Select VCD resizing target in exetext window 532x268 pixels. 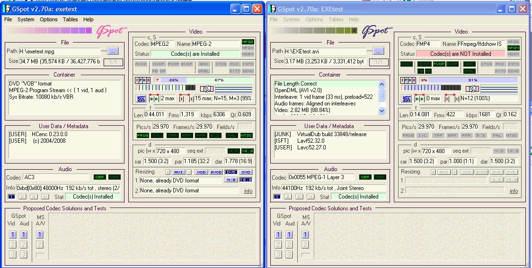coord(201,172)
